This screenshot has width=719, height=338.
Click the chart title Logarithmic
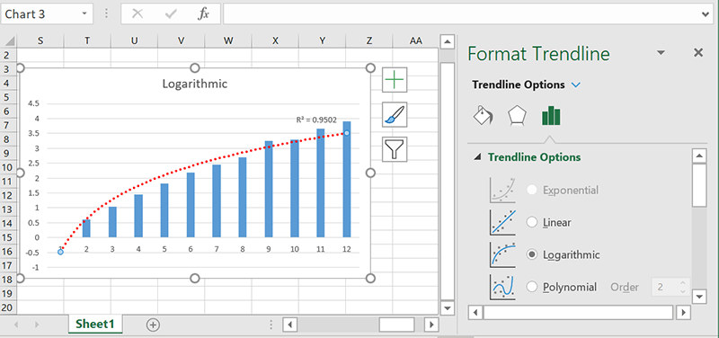(195, 84)
